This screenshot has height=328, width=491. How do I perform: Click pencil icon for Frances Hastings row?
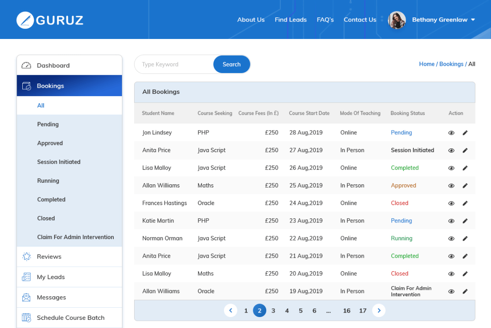tap(465, 203)
